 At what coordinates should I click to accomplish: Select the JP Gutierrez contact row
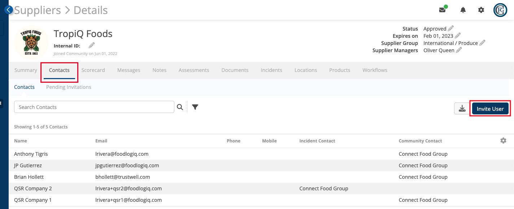click(261, 165)
